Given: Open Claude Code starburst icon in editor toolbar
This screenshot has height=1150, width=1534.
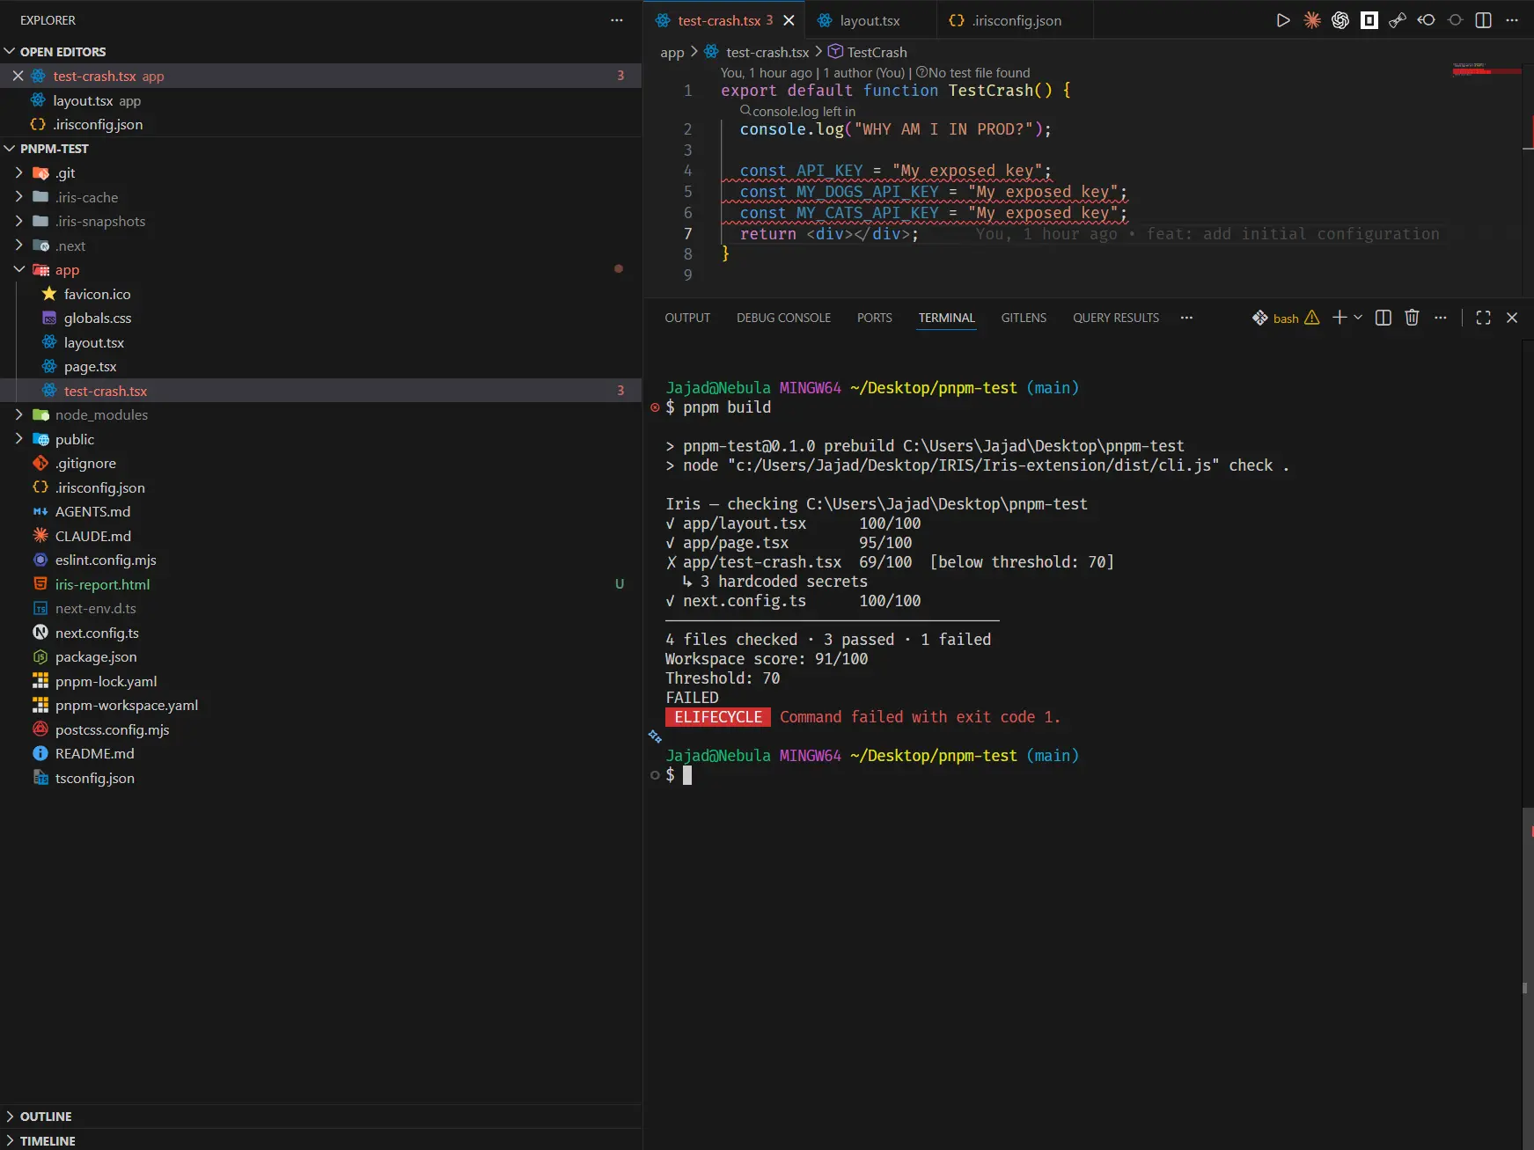Looking at the screenshot, I should (1311, 20).
